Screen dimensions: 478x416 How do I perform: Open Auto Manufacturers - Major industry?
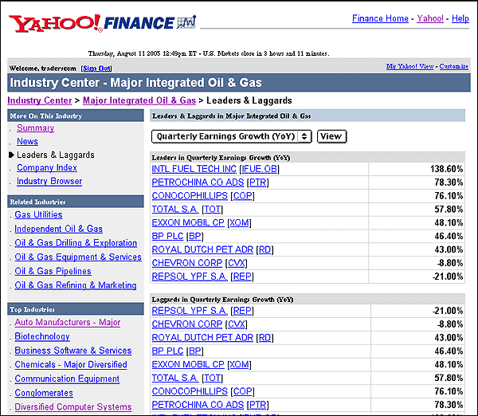[x=68, y=322]
